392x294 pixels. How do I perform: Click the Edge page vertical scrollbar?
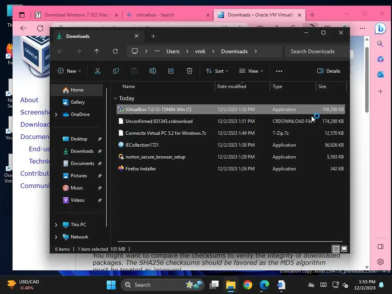367,80
